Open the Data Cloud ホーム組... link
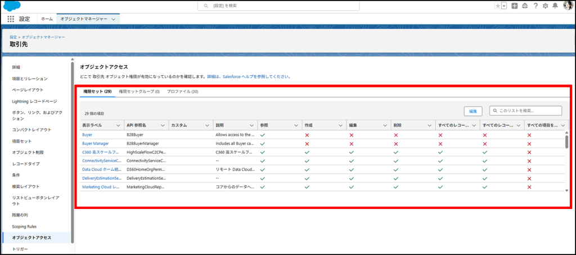576x255 pixels. [101, 170]
